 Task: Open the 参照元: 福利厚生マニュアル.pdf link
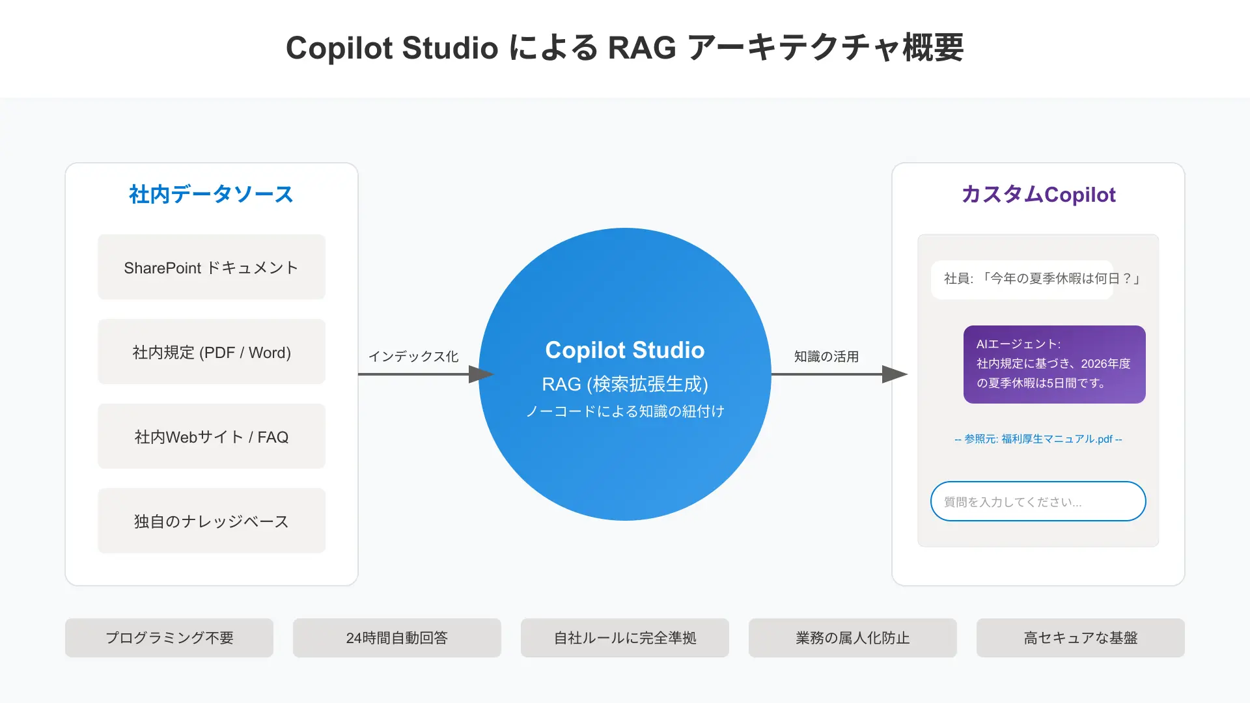point(1038,439)
